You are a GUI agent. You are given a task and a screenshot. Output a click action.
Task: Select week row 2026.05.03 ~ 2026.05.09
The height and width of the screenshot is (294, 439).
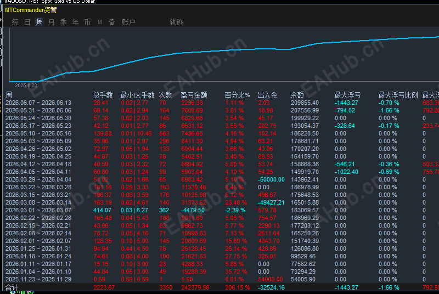(x=221, y=141)
